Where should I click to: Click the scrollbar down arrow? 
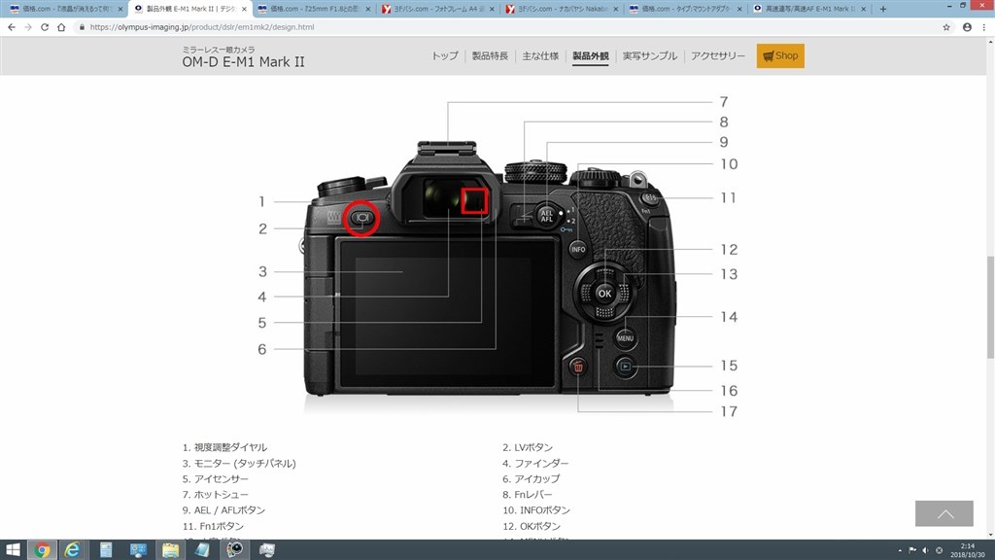tap(990, 535)
